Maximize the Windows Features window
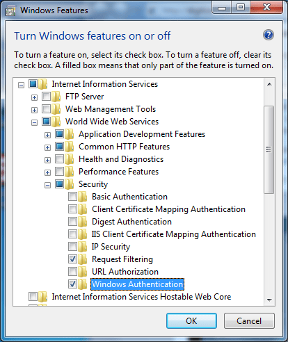Image resolution: width=288 pixels, height=342 pixels. pos(241,7)
